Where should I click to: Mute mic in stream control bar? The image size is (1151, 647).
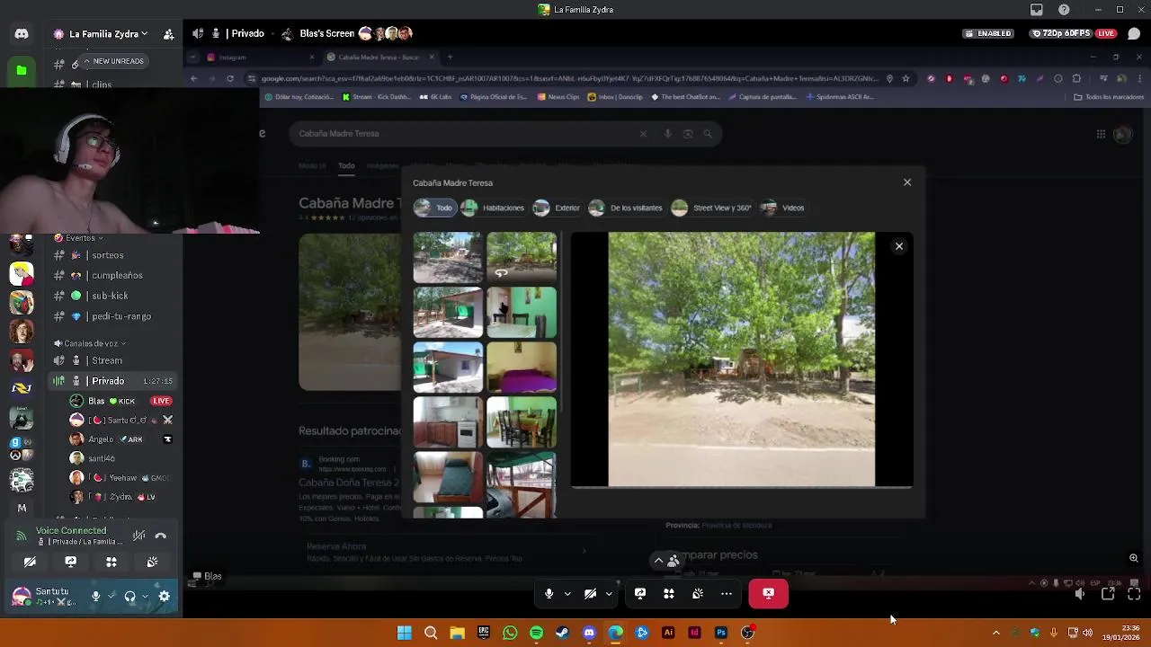point(549,594)
